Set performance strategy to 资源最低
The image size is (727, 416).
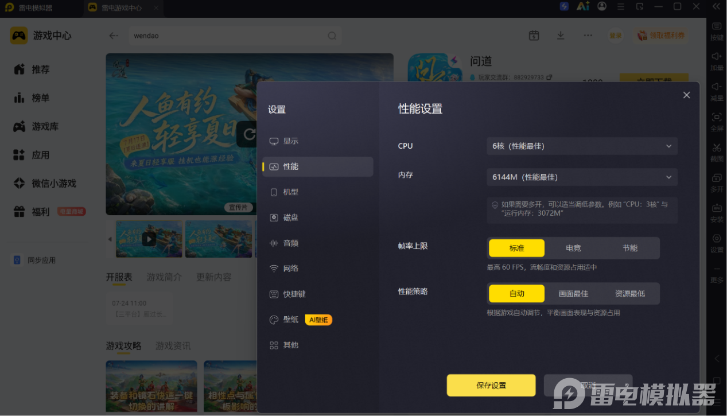tap(630, 293)
